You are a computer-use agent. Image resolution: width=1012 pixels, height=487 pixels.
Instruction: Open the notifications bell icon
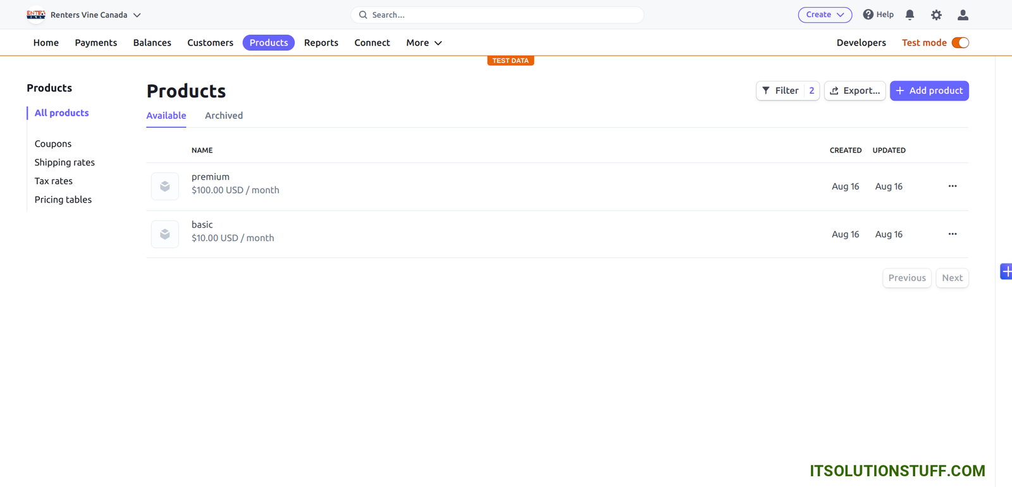click(x=910, y=15)
